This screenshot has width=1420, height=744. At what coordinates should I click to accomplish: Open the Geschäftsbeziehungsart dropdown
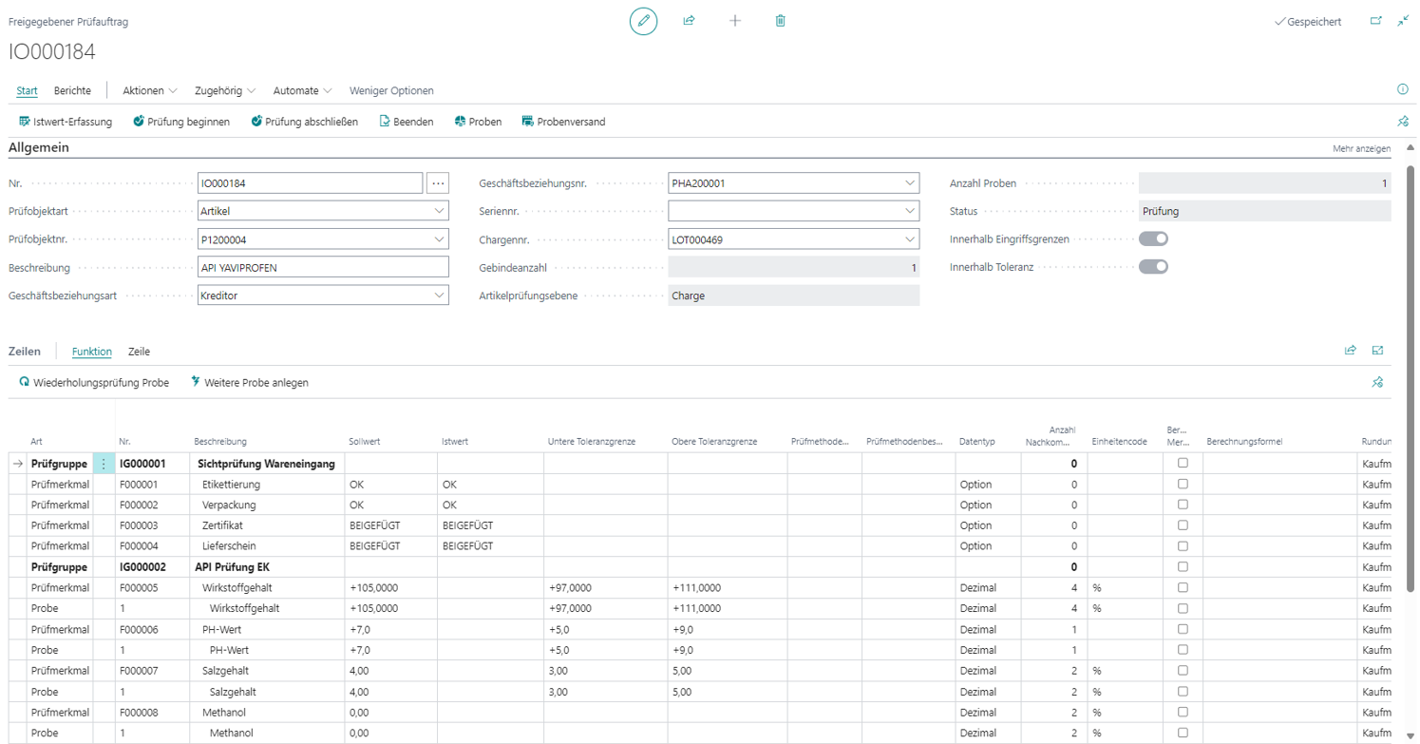click(x=440, y=295)
